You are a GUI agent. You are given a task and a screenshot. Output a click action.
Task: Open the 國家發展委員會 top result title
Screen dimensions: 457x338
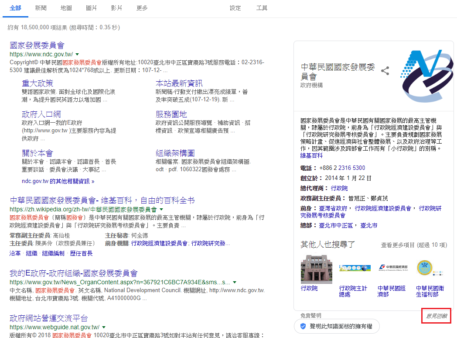pos(37,45)
